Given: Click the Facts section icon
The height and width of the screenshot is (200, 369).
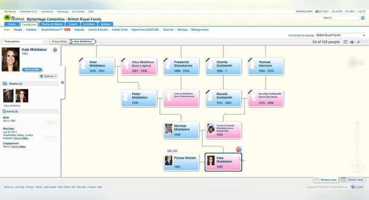Looking at the screenshot, I should click(x=4, y=111).
